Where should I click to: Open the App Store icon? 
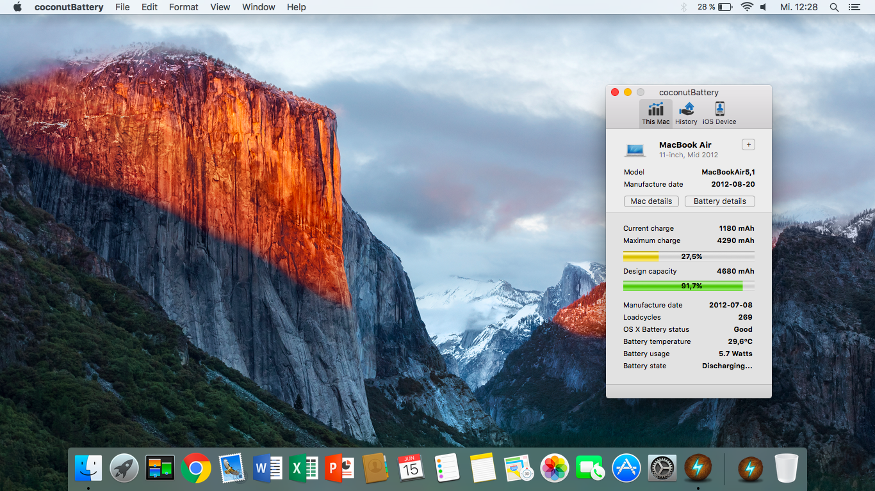coord(626,468)
